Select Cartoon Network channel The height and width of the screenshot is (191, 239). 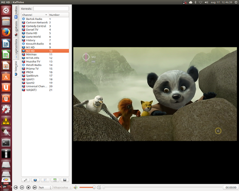click(x=45, y=23)
